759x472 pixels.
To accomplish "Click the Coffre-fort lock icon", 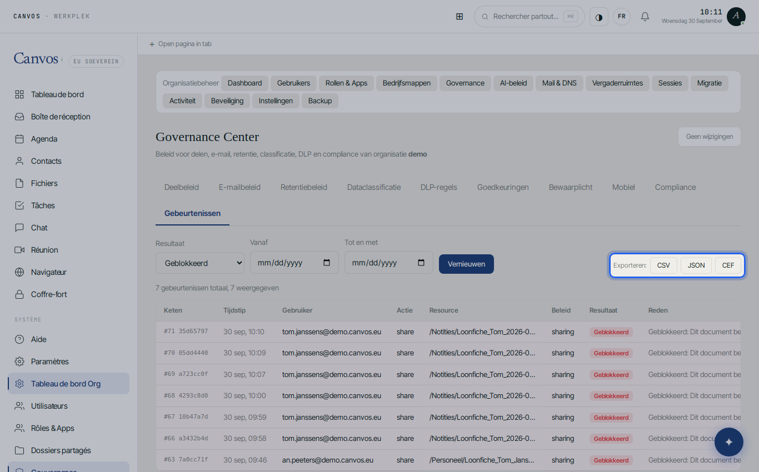I will 19,294.
